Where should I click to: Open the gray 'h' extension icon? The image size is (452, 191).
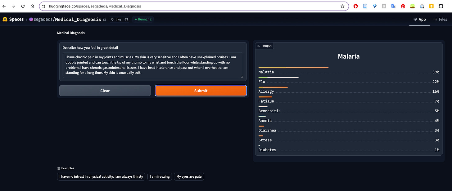[x=384, y=6]
